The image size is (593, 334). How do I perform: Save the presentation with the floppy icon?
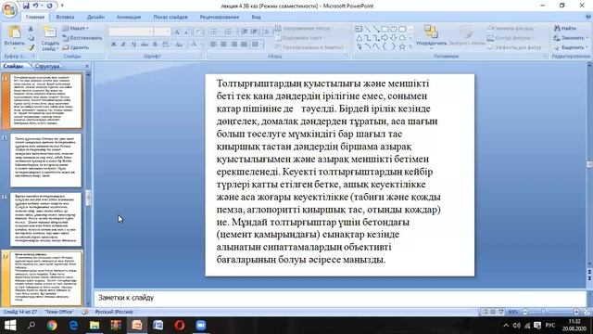point(26,6)
